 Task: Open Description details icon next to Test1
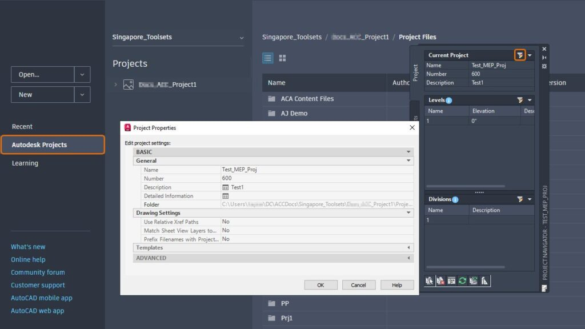[x=225, y=187]
